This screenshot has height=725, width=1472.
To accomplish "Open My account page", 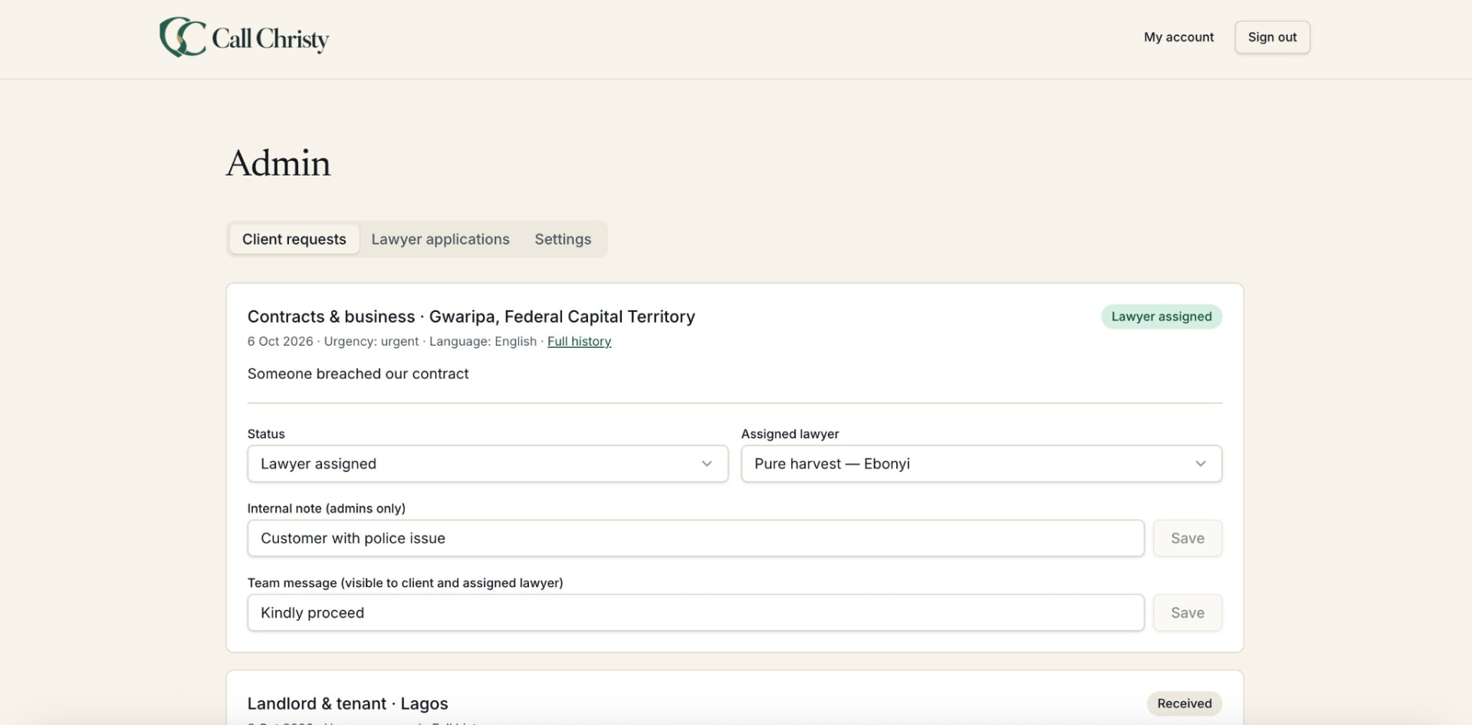I will click(1178, 37).
